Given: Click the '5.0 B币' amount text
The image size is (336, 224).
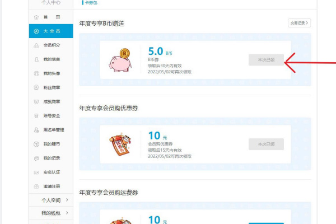Looking at the screenshot, I should (160, 52).
